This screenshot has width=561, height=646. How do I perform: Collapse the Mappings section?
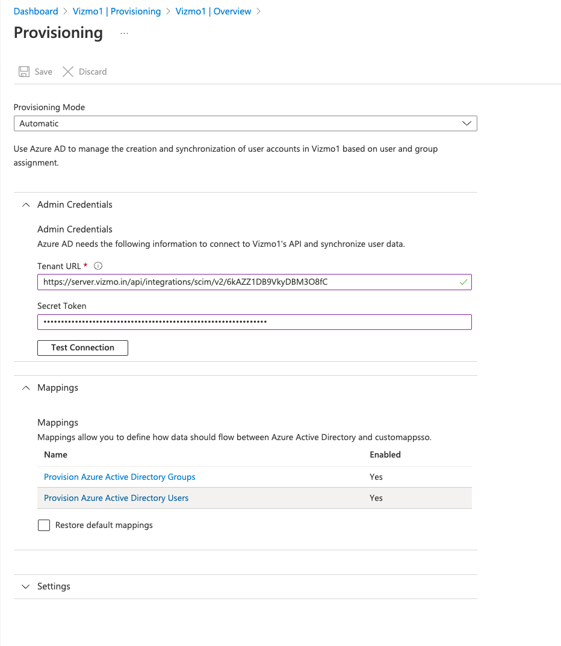25,387
